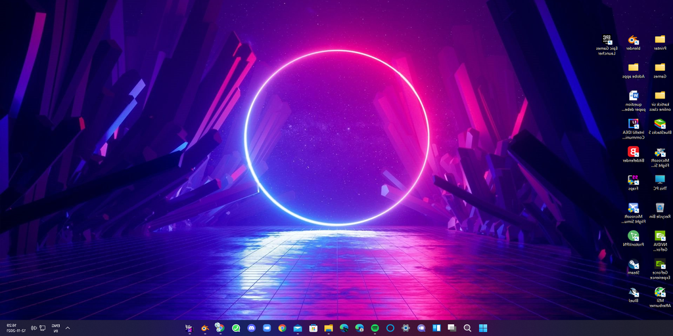Click the Windows Start button
673x336 pixels.
(x=483, y=327)
